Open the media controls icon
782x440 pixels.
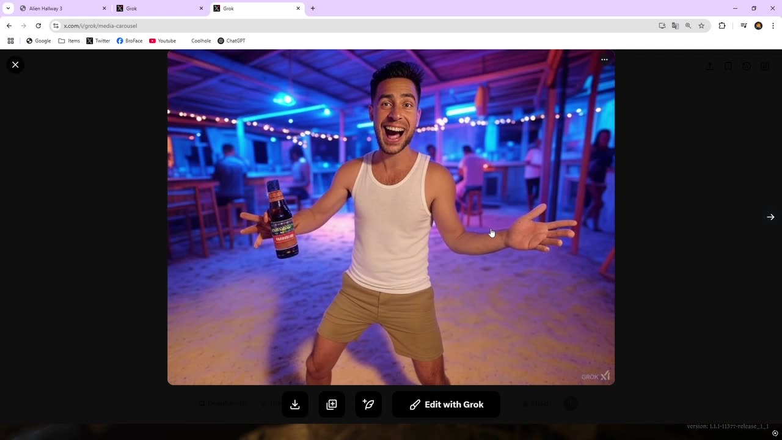click(x=744, y=26)
